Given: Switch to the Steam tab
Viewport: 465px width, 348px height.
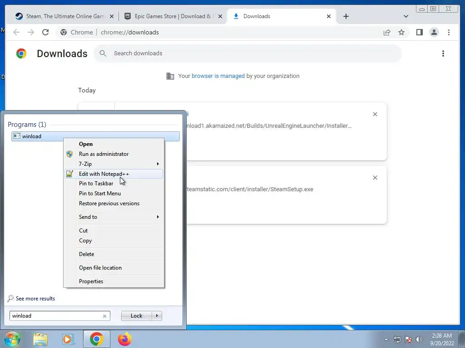Looking at the screenshot, I should (x=64, y=16).
